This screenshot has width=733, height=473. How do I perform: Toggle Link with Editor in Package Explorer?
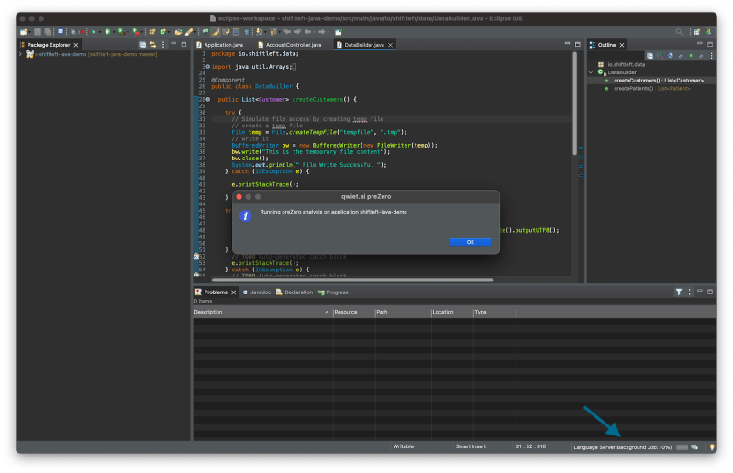153,45
